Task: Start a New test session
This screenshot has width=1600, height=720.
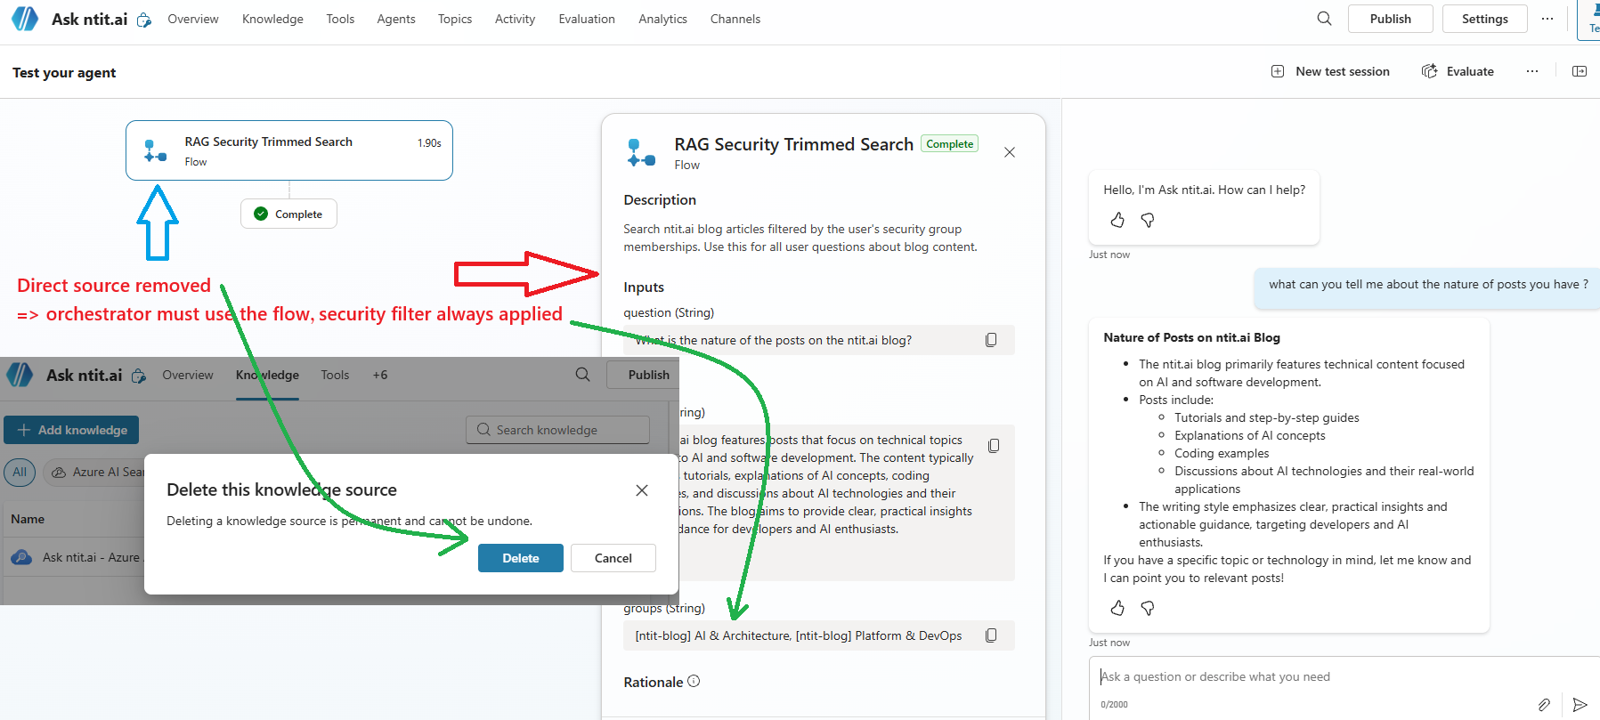Action: (x=1330, y=71)
